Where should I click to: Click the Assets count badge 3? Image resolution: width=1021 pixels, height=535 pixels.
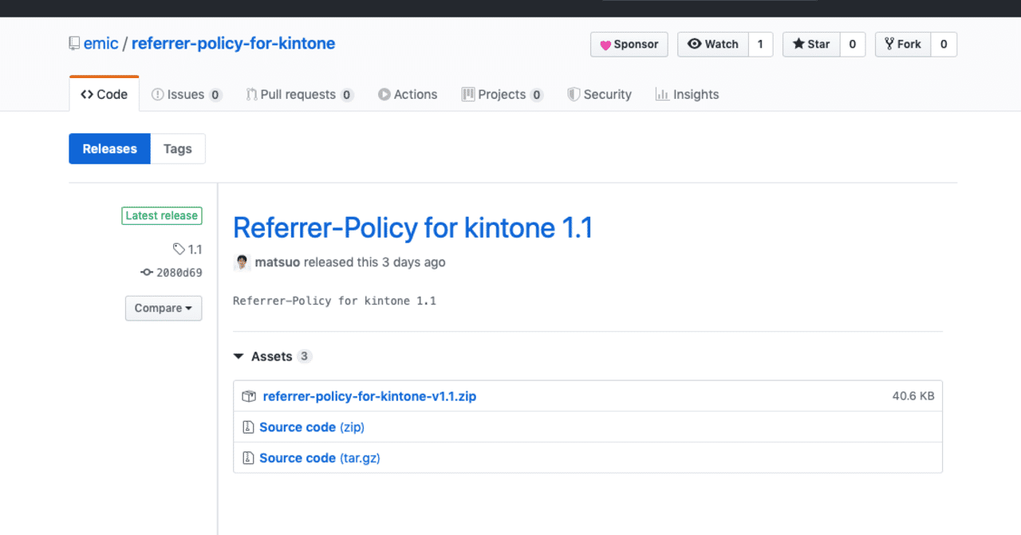304,356
